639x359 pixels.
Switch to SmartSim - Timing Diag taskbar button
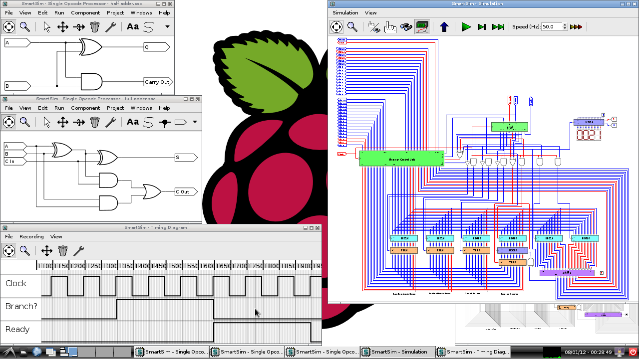(x=473, y=352)
